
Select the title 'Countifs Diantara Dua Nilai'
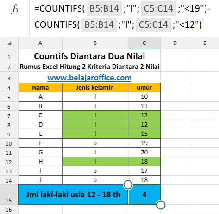pos(89,56)
